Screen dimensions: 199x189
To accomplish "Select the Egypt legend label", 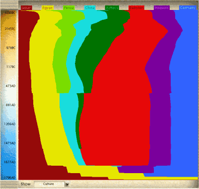I will (x=48, y=8).
